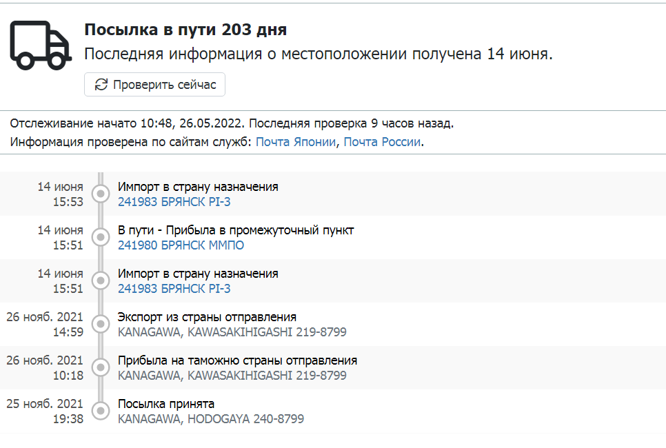
Task: Click timeline marker next to "Посылка принята"
Action: (101, 411)
